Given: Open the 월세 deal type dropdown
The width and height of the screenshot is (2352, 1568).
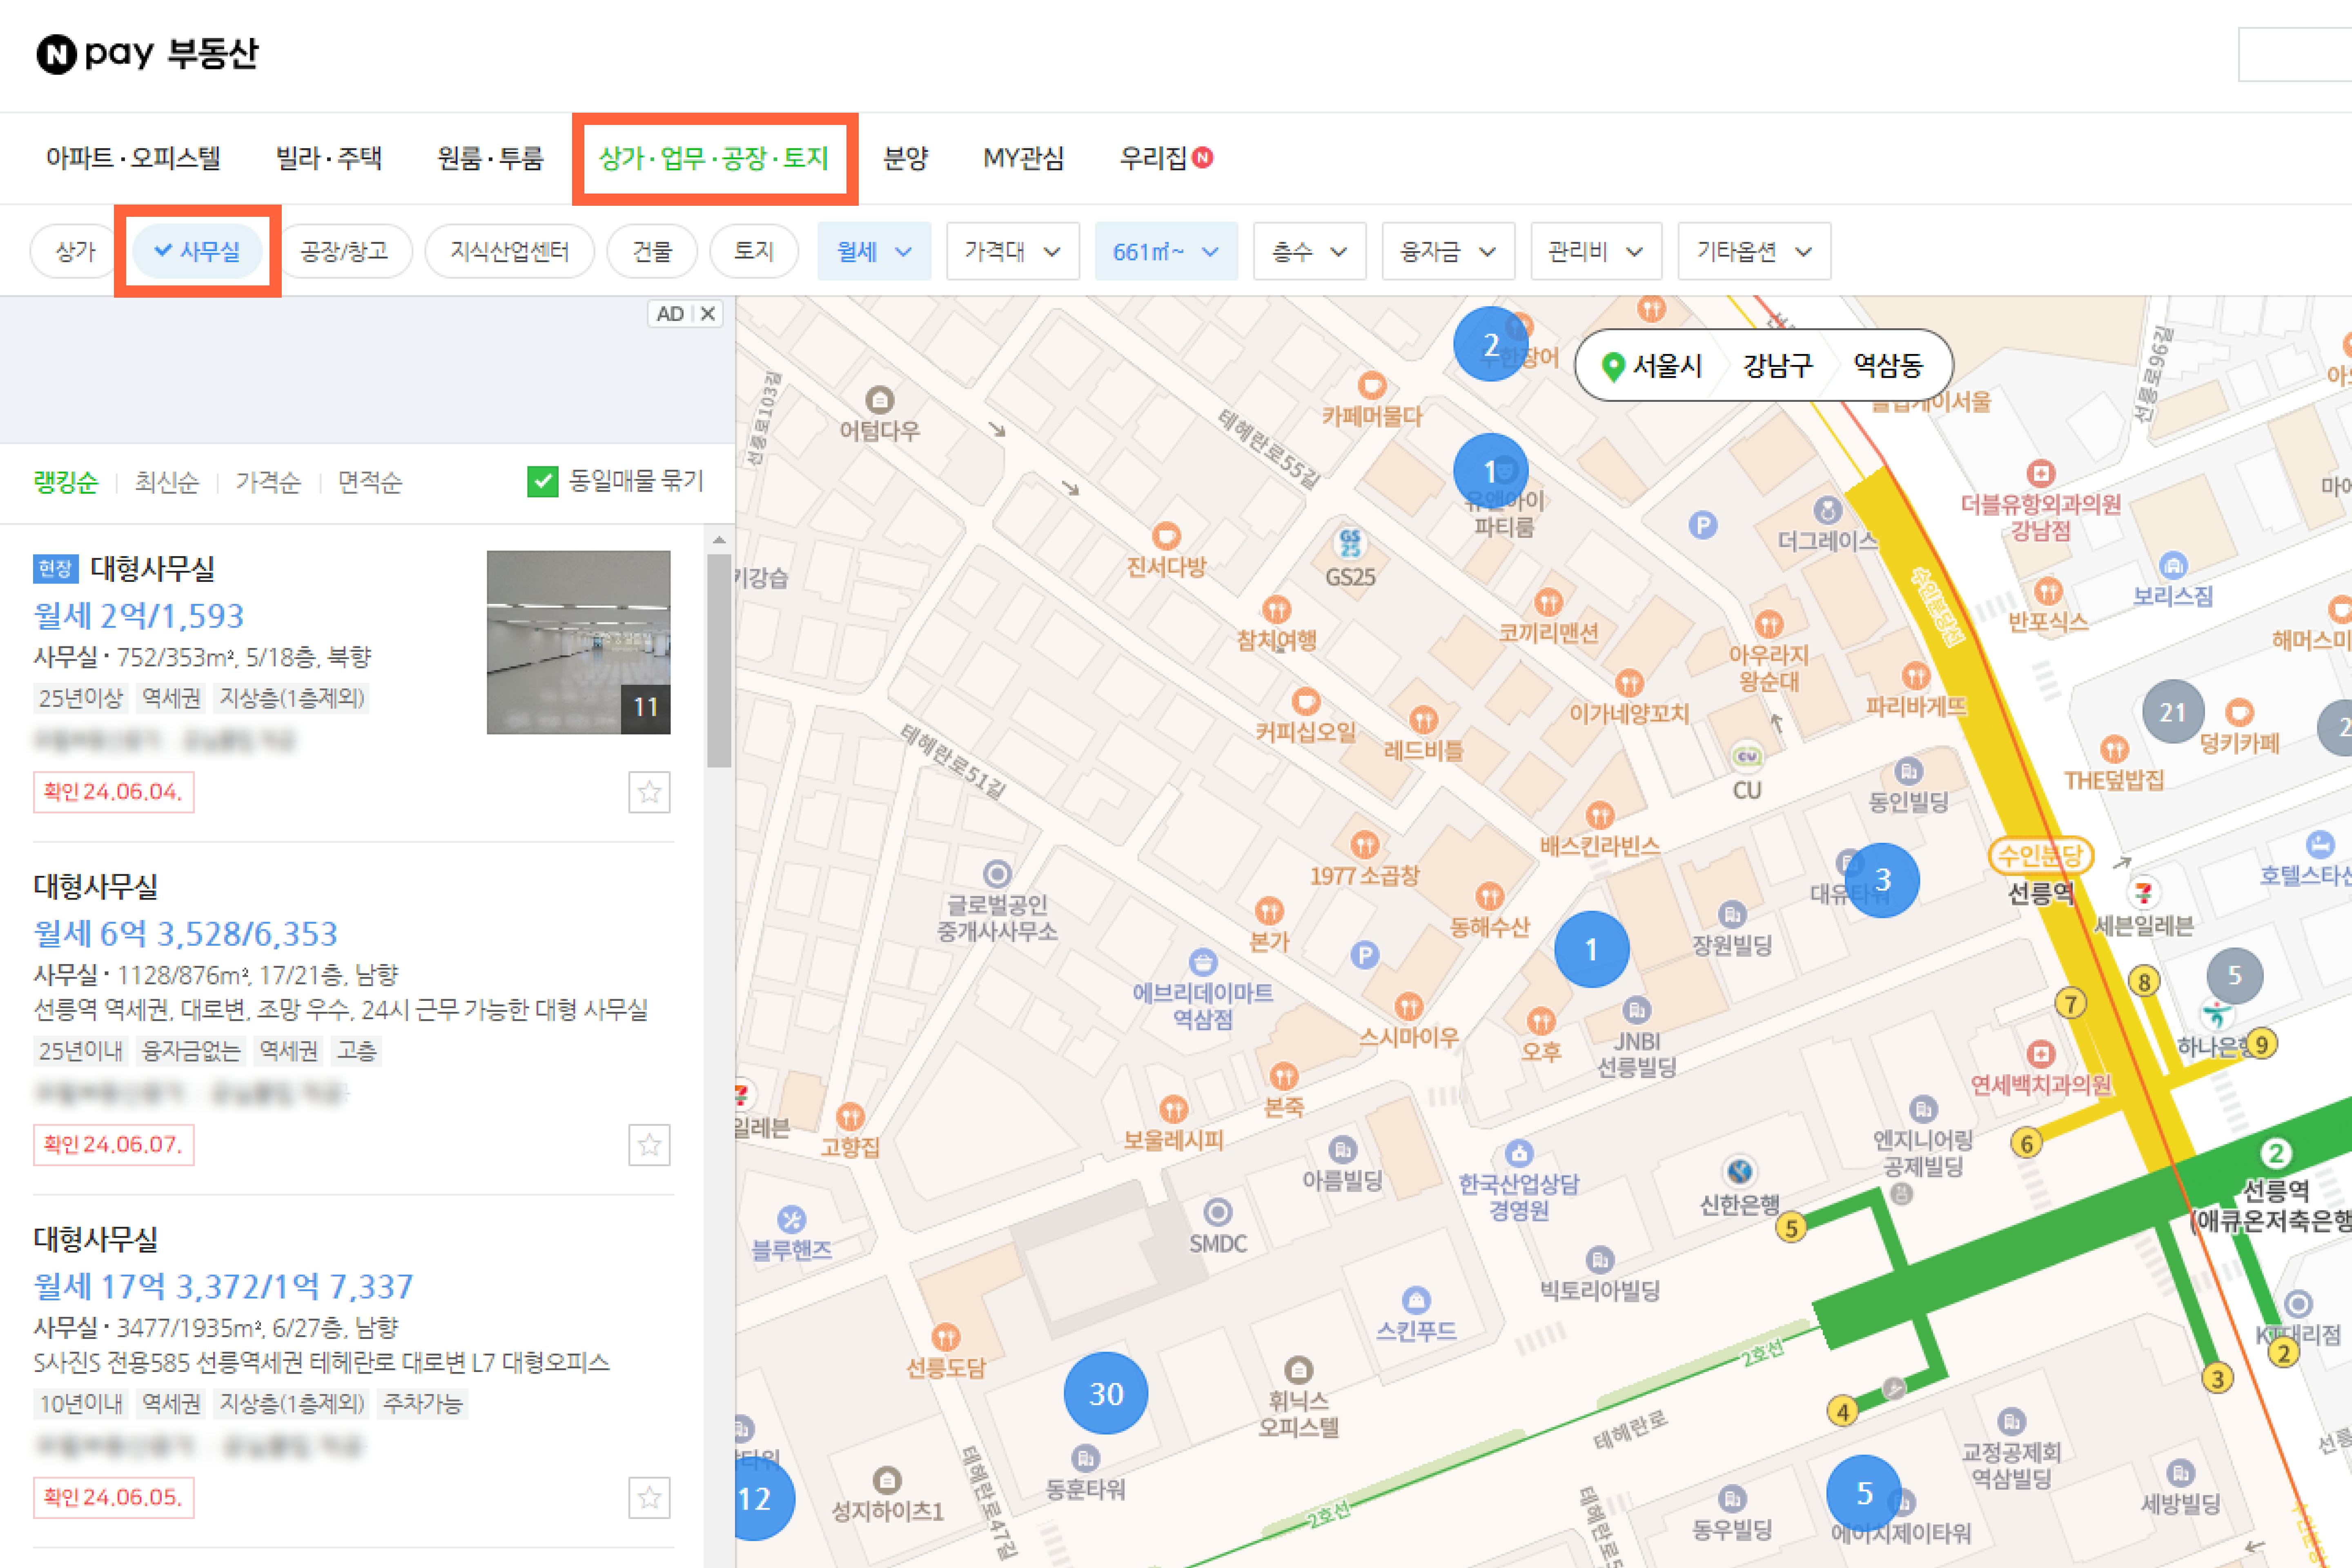Looking at the screenshot, I should point(873,251).
